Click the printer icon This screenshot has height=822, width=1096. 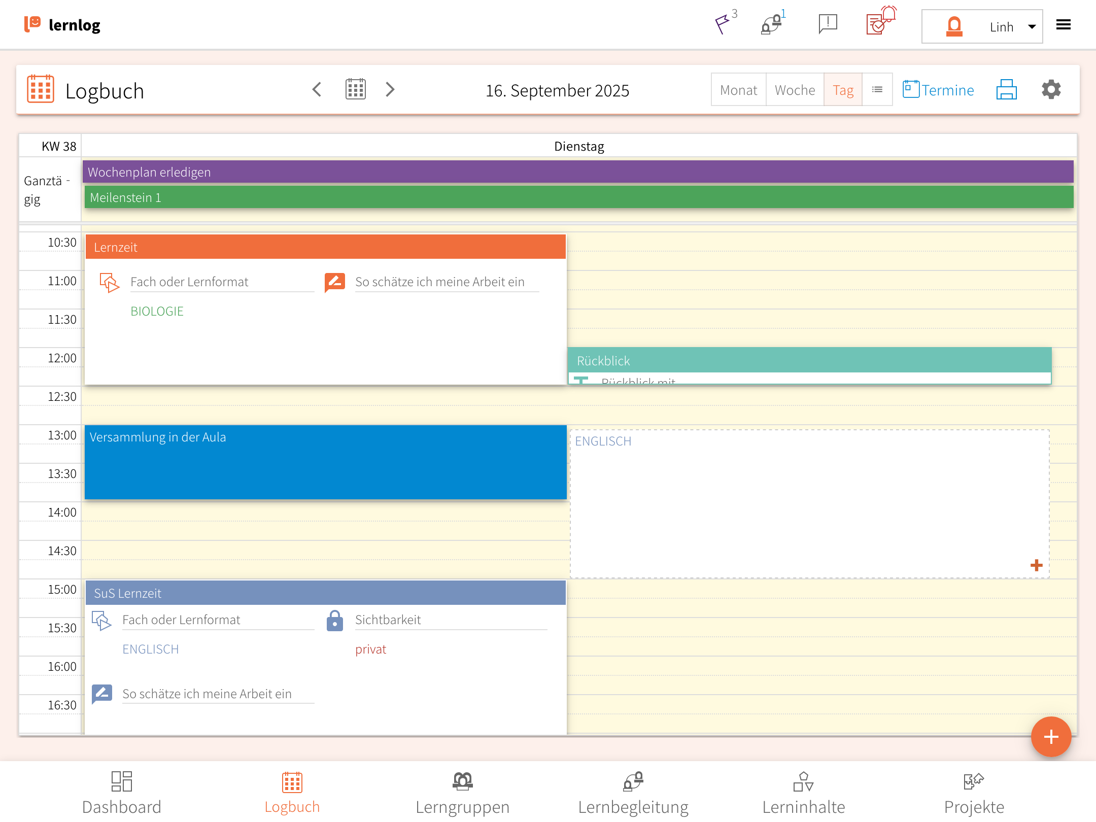1006,90
